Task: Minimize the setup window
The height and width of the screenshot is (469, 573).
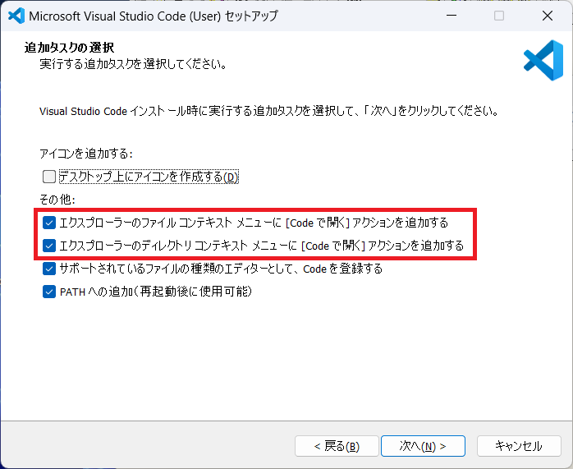Action: click(451, 16)
